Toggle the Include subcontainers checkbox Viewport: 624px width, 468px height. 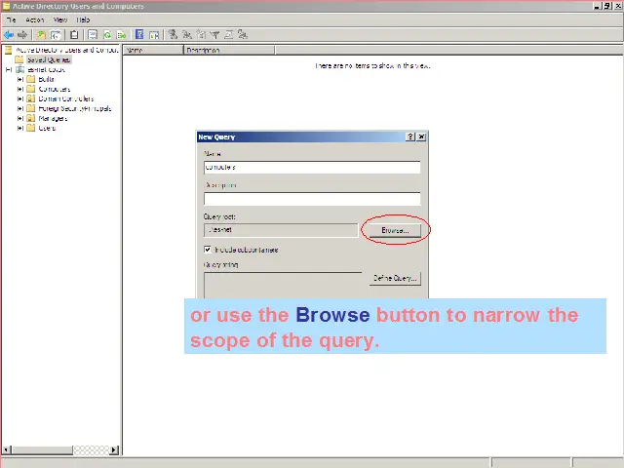208,250
